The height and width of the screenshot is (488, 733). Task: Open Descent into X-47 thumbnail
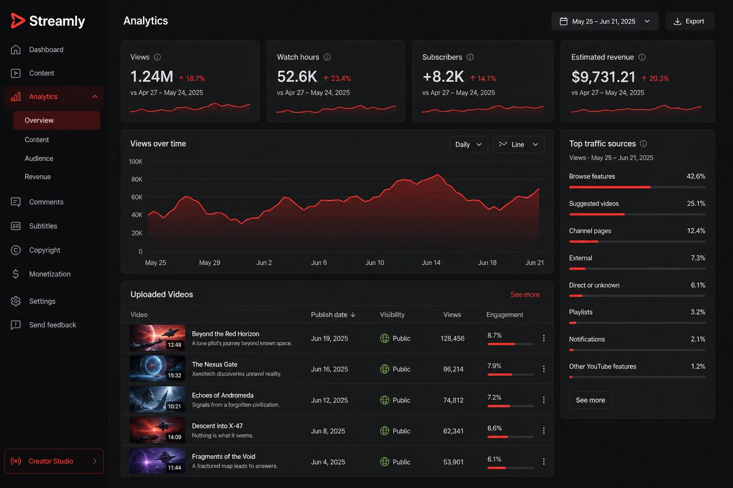[x=157, y=430]
